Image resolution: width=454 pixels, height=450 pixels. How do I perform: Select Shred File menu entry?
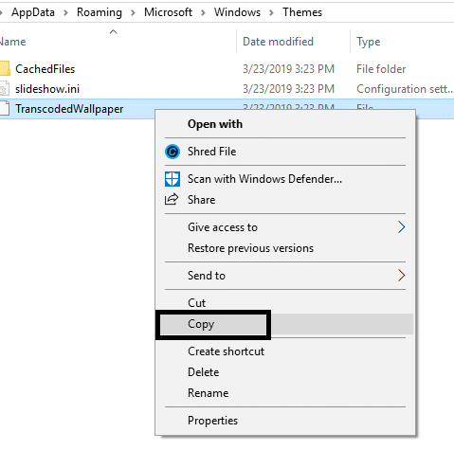pos(285,152)
